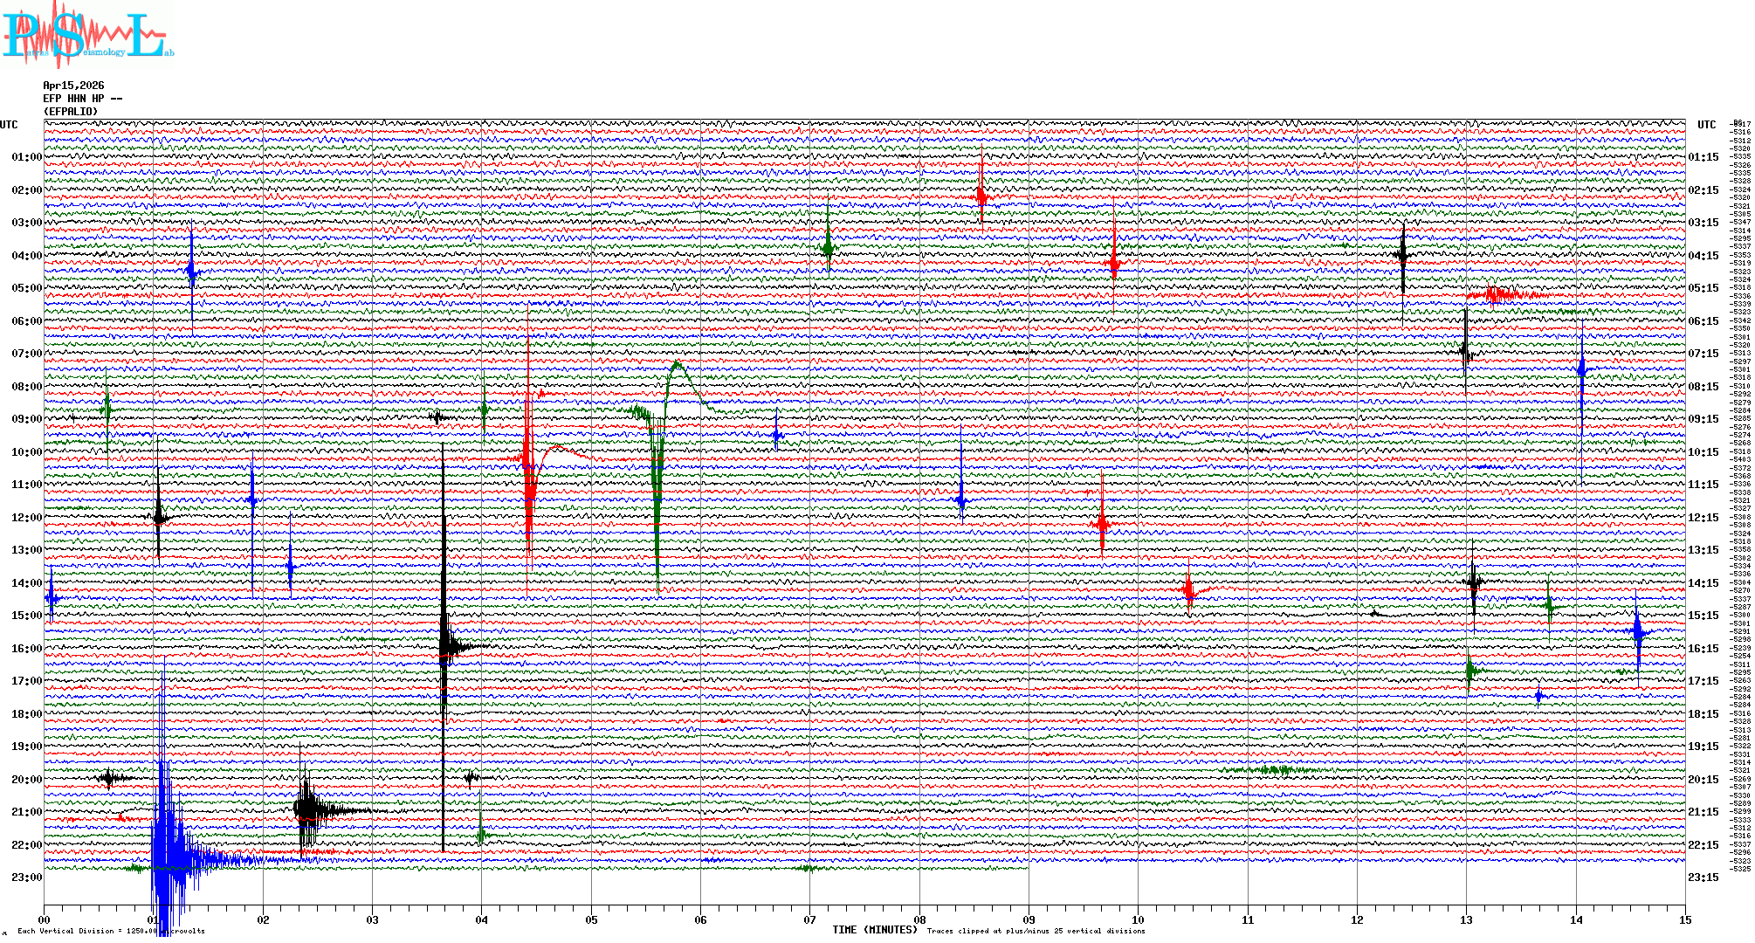
Task: Click the Traces clipped footer note
Action: pyautogui.click(x=1036, y=931)
